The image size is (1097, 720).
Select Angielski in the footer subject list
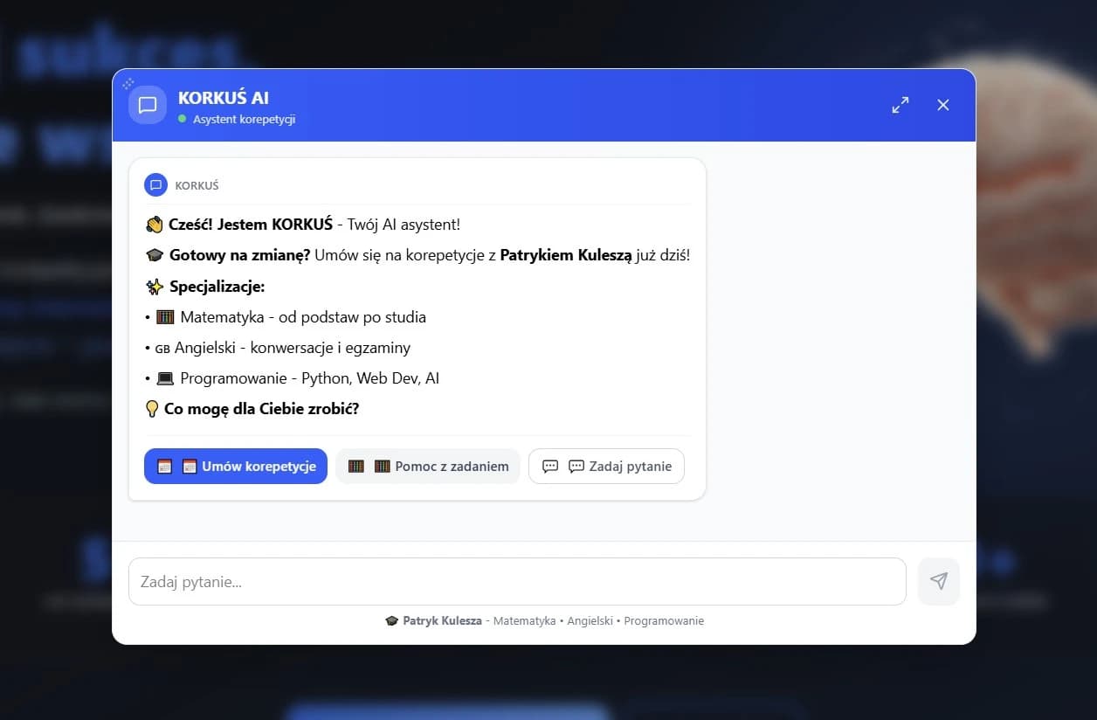pyautogui.click(x=590, y=620)
